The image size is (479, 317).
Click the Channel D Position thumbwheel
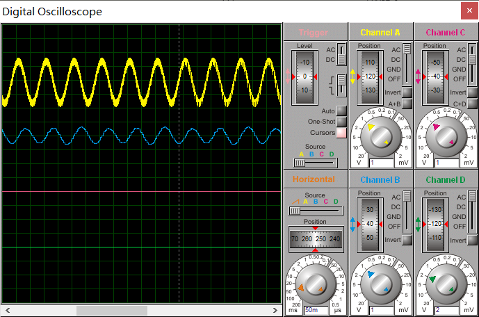pyautogui.click(x=435, y=225)
